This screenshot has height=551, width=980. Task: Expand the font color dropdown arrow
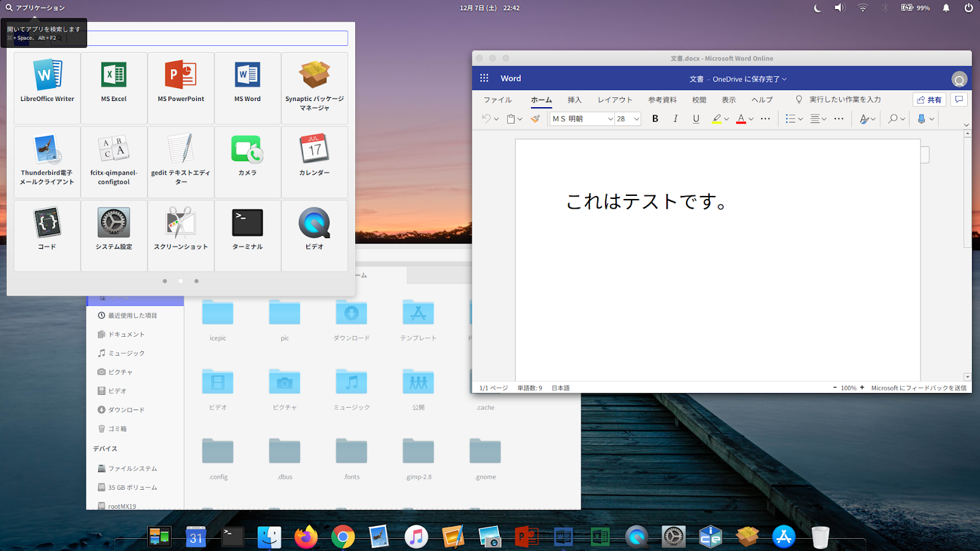(751, 119)
